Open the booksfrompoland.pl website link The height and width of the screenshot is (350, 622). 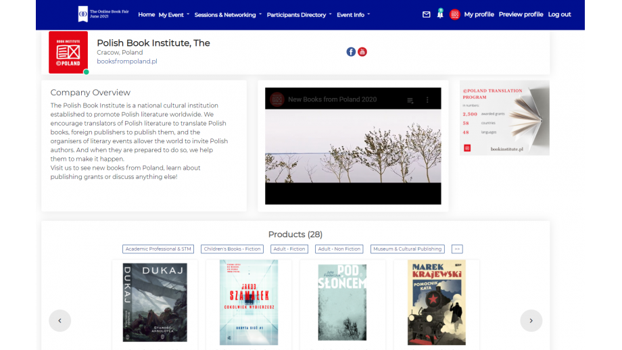127,61
